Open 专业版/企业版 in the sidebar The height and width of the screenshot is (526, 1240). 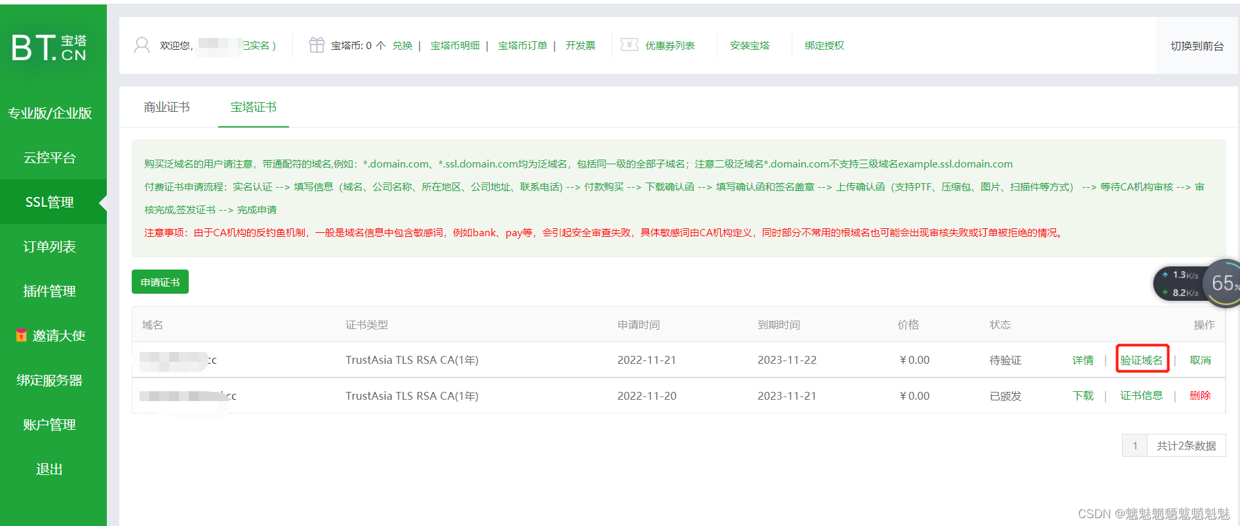coord(50,113)
